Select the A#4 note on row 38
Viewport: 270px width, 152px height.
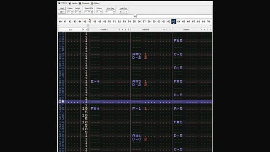[x=137, y=136]
